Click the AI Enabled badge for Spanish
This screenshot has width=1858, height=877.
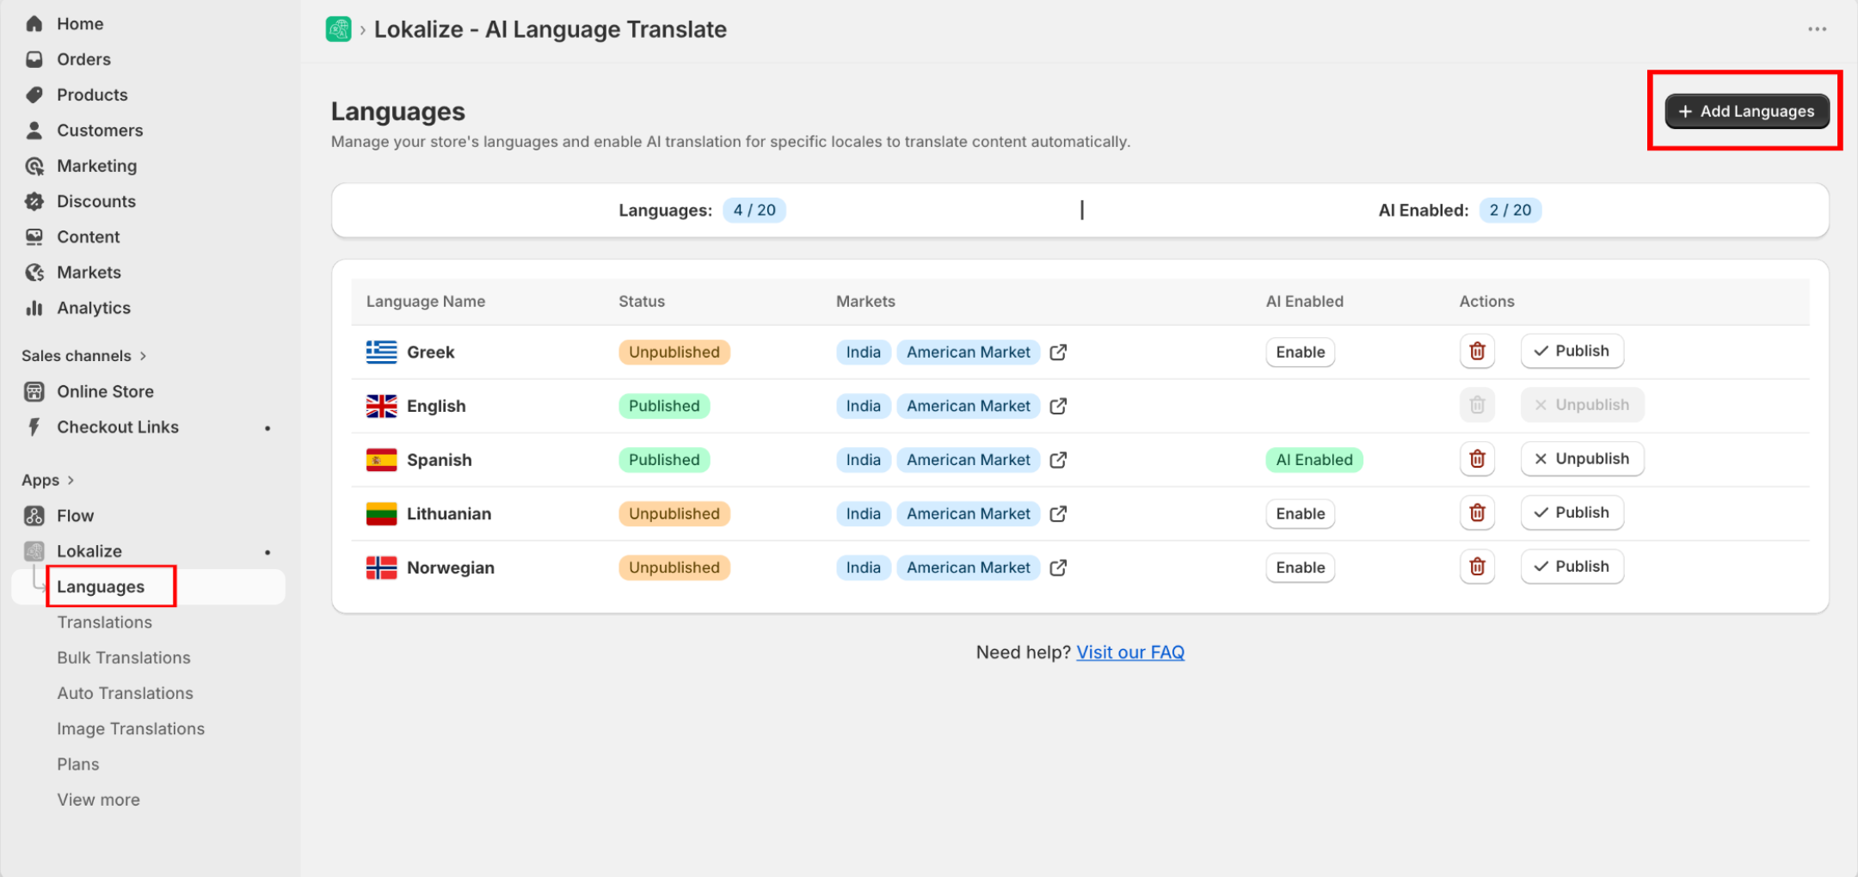point(1314,460)
